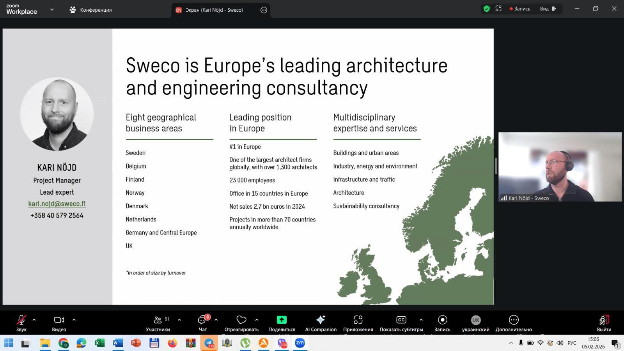This screenshot has height=351, width=624.
Task: Open the Приложения apps panel
Action: (x=358, y=321)
